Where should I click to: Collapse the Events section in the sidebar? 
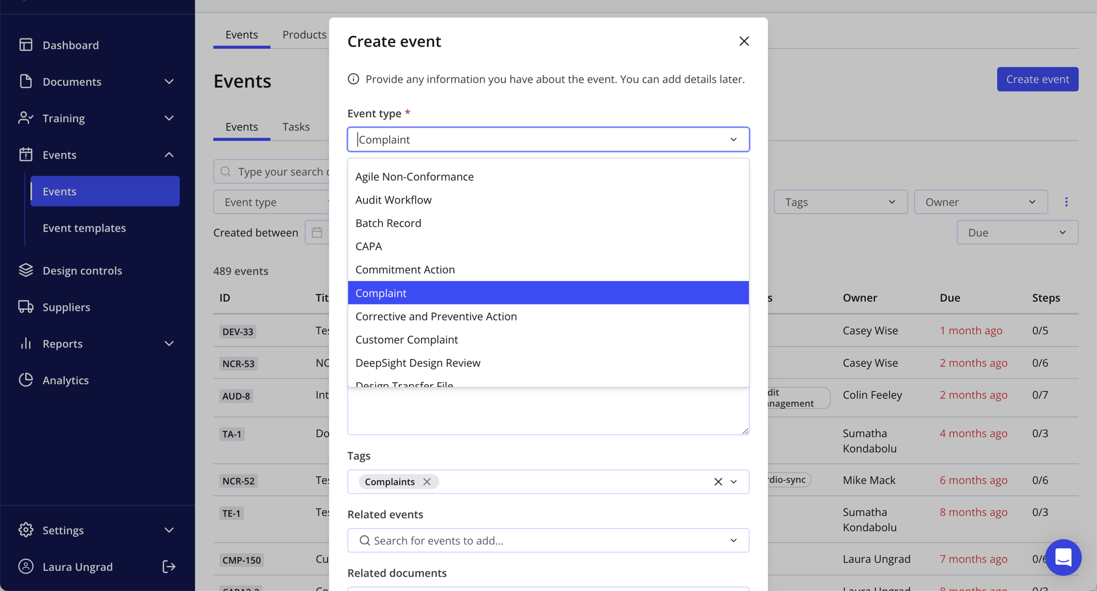[x=169, y=154]
